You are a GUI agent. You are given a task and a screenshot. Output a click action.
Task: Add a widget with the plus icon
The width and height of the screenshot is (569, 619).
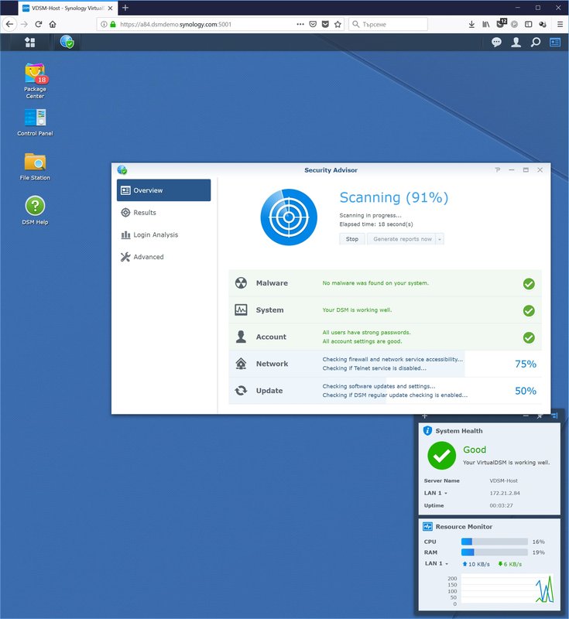click(x=425, y=416)
